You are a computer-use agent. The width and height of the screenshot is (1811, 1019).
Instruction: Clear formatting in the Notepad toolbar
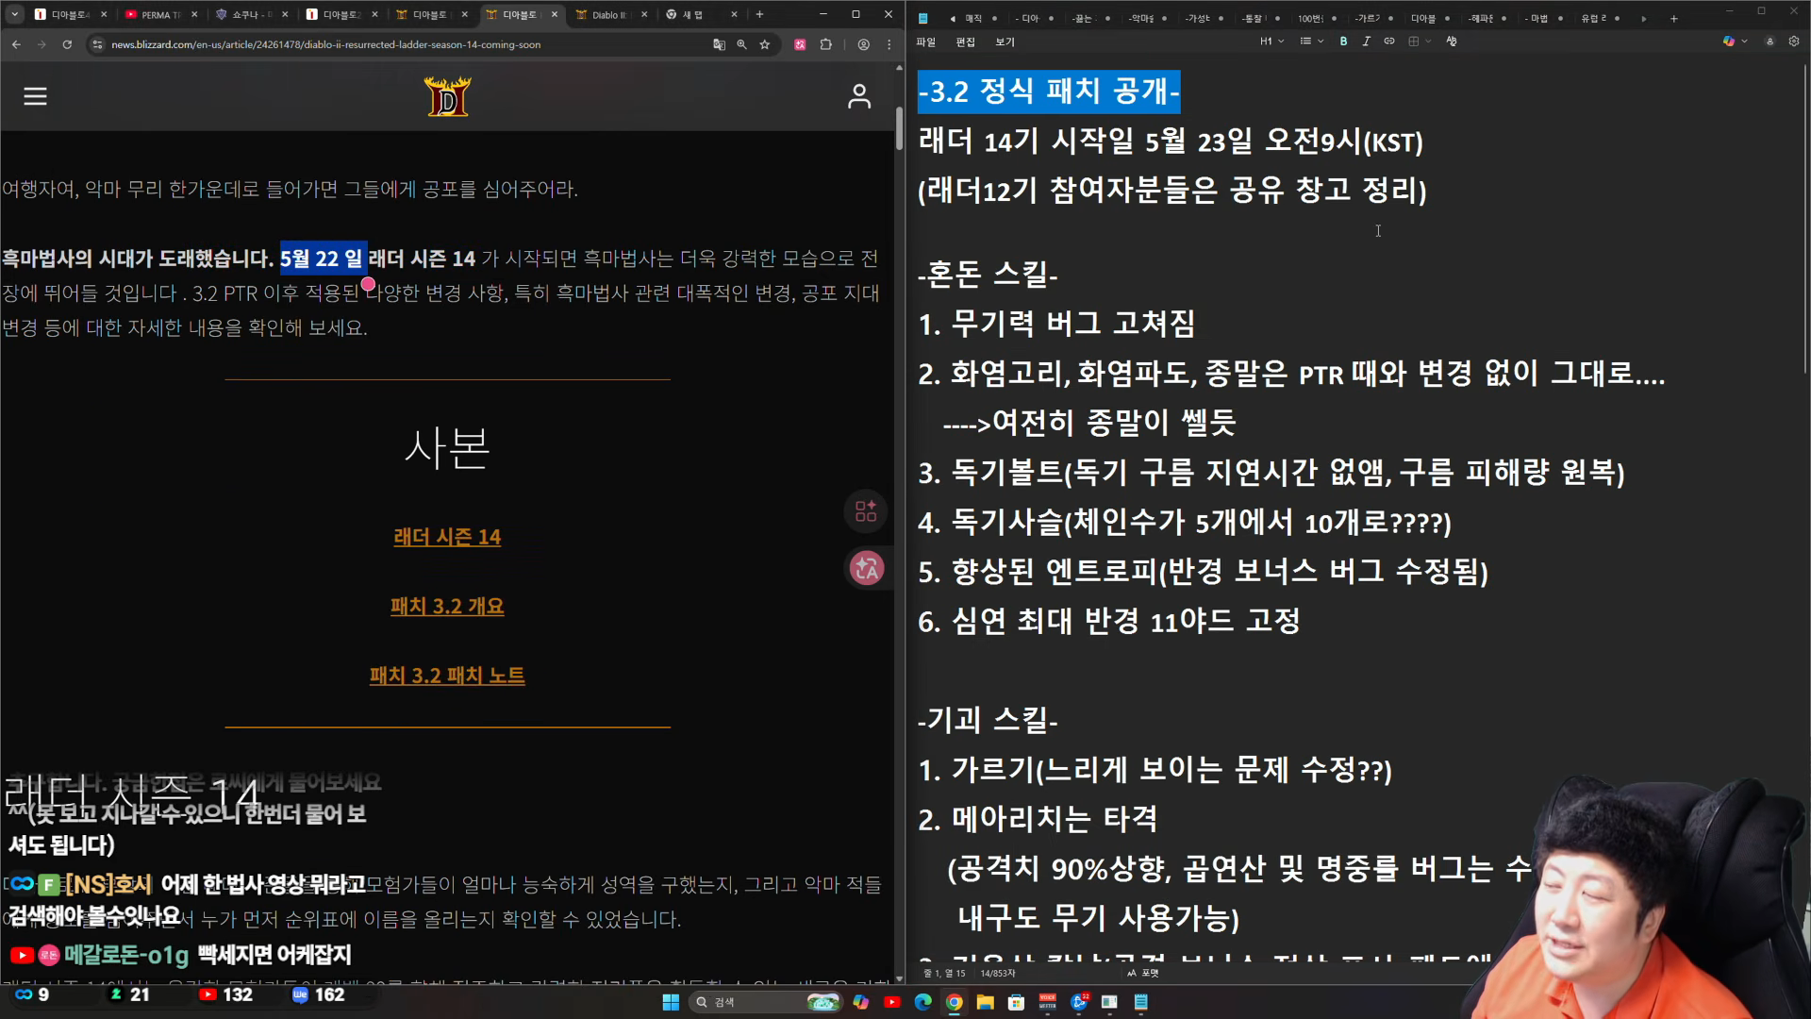coord(1452,42)
